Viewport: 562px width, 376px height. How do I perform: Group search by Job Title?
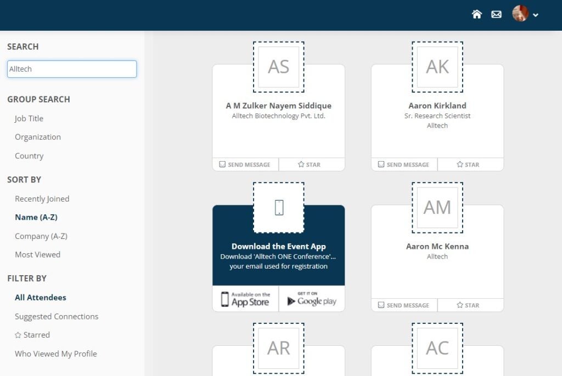29,118
